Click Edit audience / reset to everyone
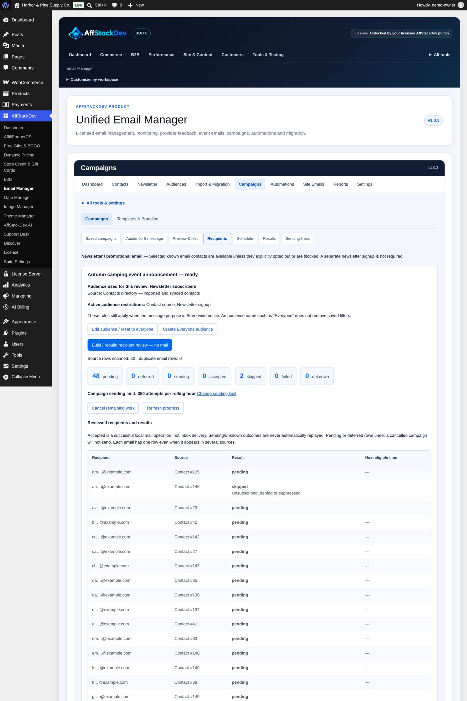The width and height of the screenshot is (467, 701). (122, 329)
